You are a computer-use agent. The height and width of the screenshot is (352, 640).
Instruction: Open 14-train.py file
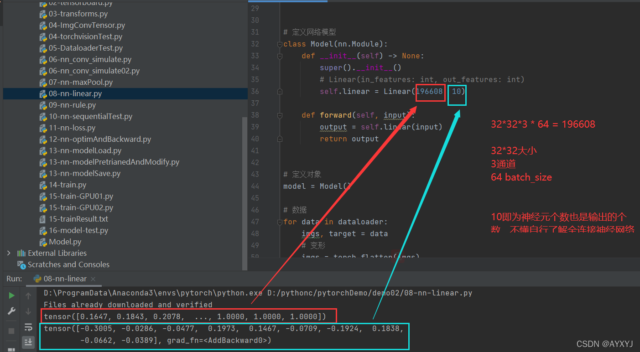point(68,185)
